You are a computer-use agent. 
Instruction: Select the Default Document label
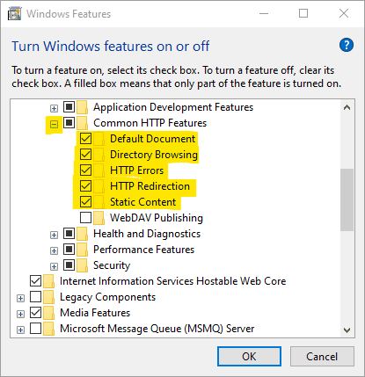point(153,139)
